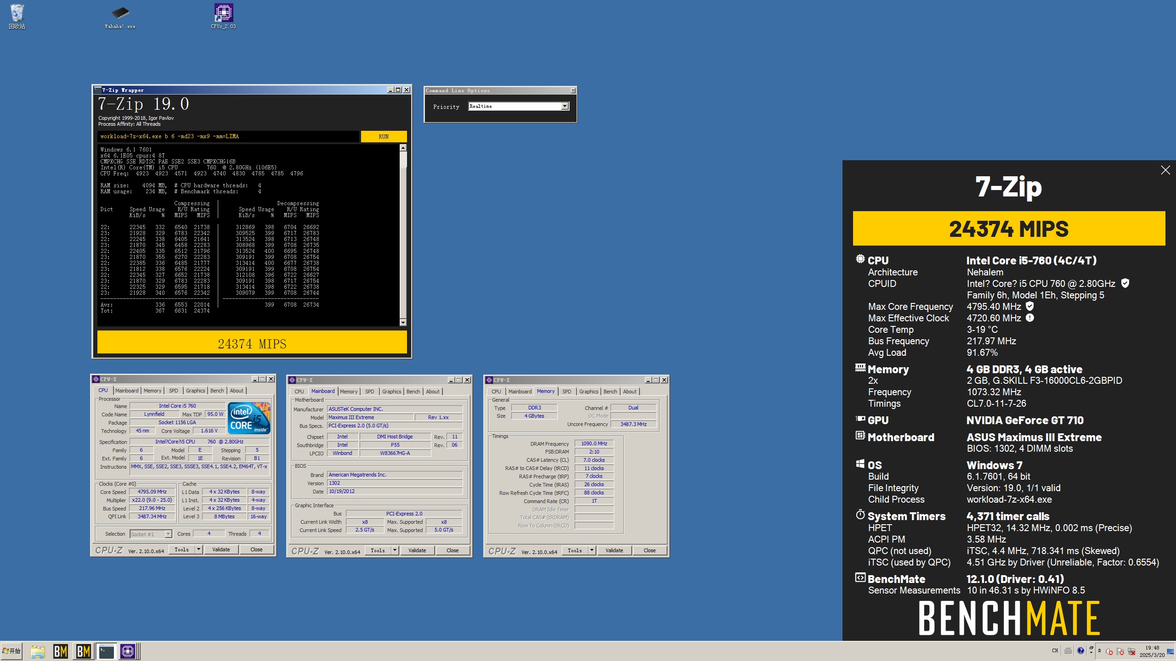This screenshot has height=661, width=1176.
Task: Click the BenchMate taskbar icon beside File Explorer
Action: click(61, 651)
